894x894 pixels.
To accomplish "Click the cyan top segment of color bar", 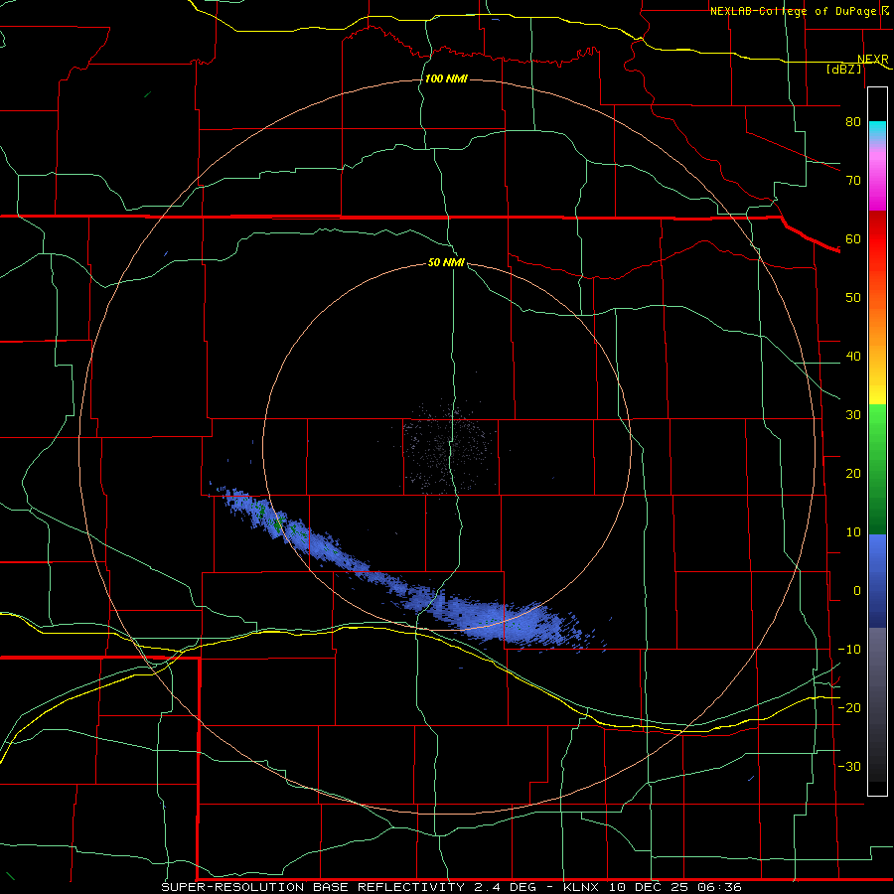I will click(877, 130).
